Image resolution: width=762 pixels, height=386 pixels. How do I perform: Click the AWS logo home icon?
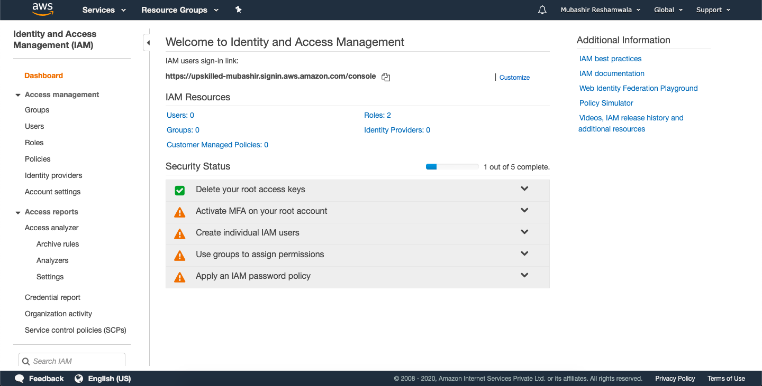[x=42, y=10]
